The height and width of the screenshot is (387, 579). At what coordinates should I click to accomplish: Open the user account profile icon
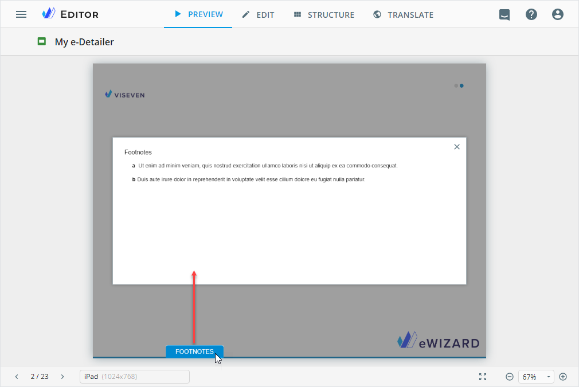pyautogui.click(x=558, y=15)
